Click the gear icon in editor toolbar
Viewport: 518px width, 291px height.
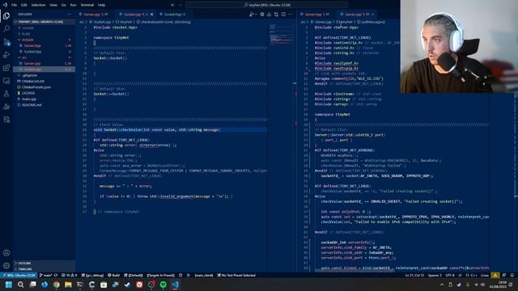pos(262,15)
